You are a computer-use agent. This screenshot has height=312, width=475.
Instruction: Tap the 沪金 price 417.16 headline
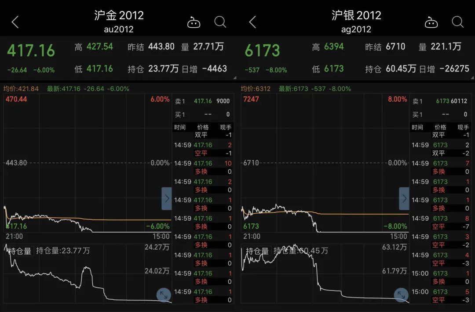tap(31, 50)
